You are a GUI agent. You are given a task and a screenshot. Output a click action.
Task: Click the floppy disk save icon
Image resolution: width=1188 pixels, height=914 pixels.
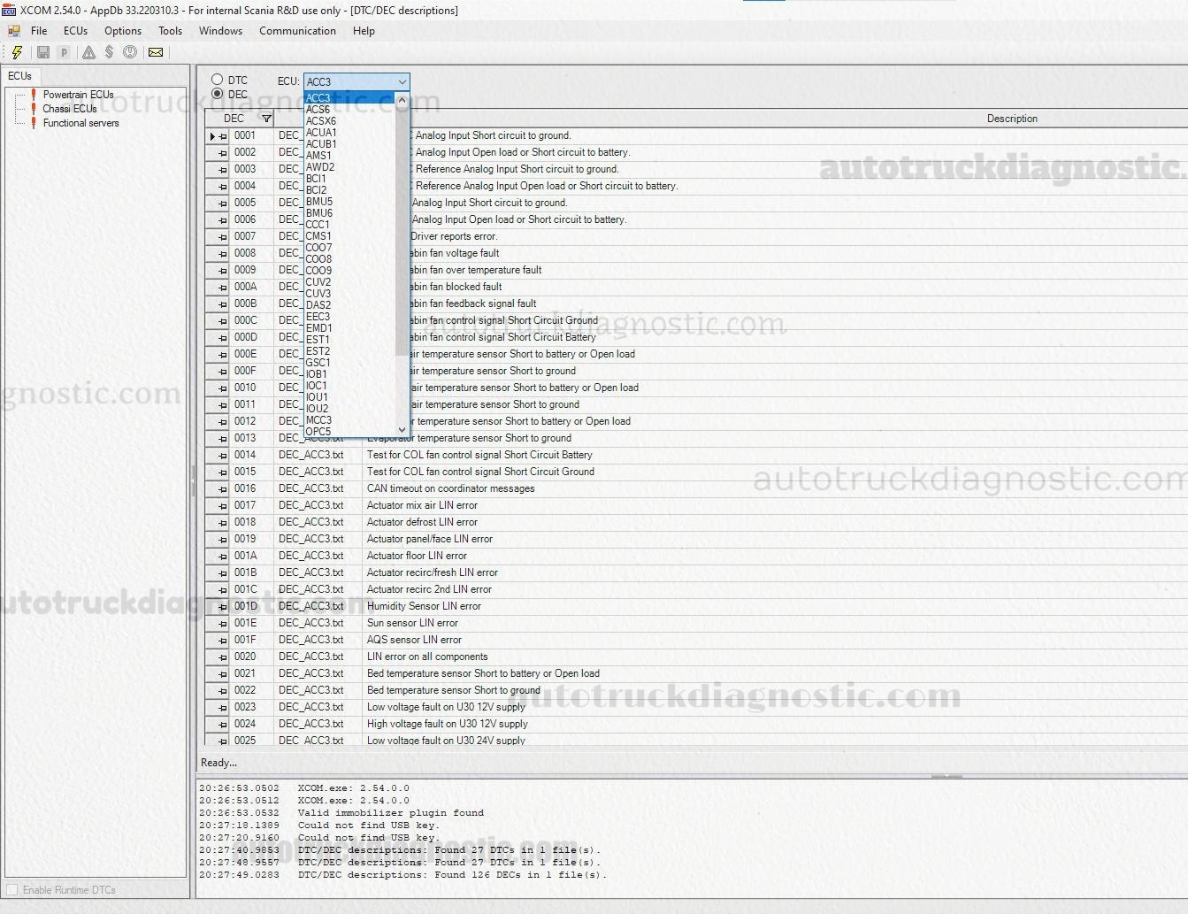point(42,52)
